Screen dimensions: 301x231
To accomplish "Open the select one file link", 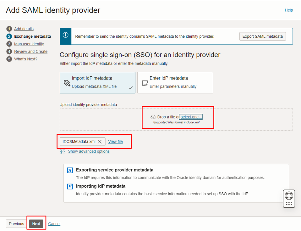I will point(191,117).
